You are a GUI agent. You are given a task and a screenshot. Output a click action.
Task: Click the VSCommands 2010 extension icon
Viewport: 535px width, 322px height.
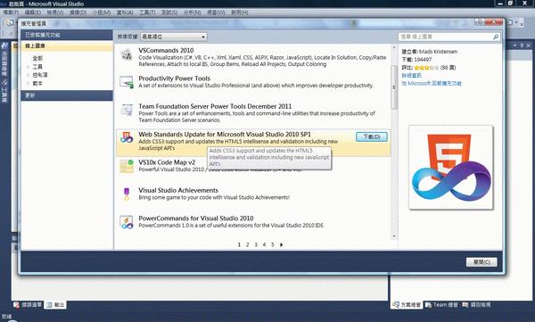(127, 54)
